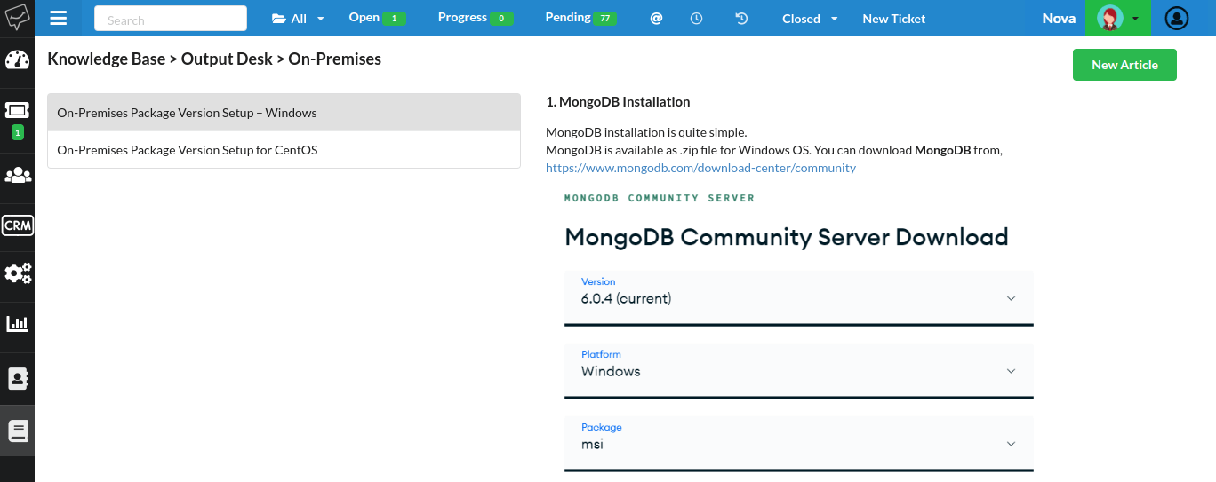Image resolution: width=1216 pixels, height=482 pixels.
Task: Show Progress tickets
Action: coord(476,18)
